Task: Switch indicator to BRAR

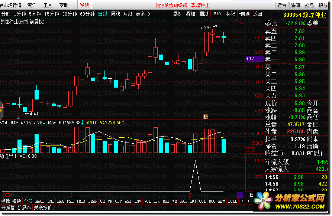Action: 93,201
